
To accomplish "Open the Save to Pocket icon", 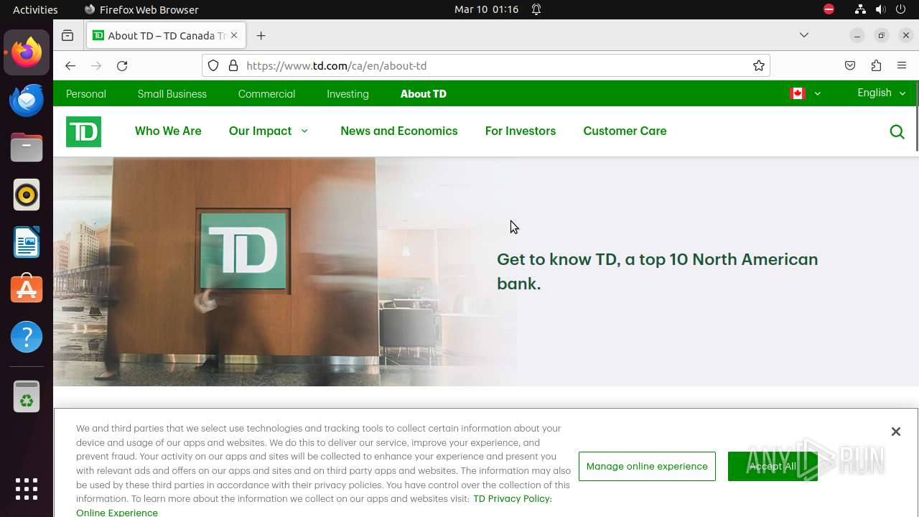I will tap(850, 65).
